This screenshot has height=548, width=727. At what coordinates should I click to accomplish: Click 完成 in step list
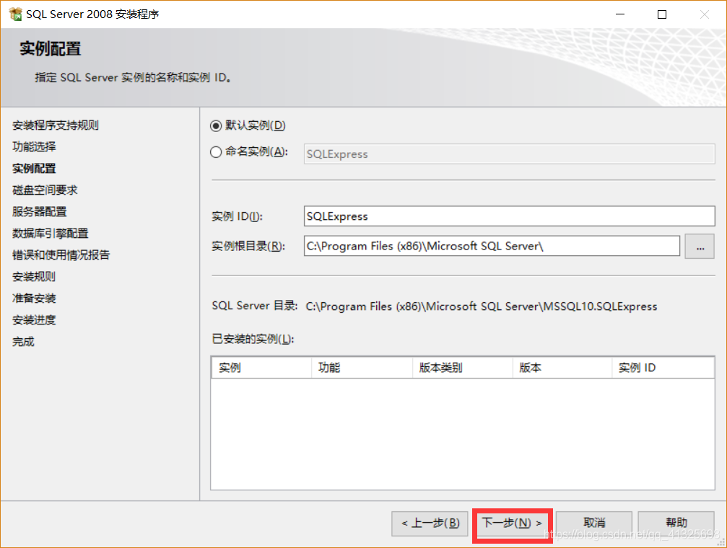pyautogui.click(x=23, y=342)
